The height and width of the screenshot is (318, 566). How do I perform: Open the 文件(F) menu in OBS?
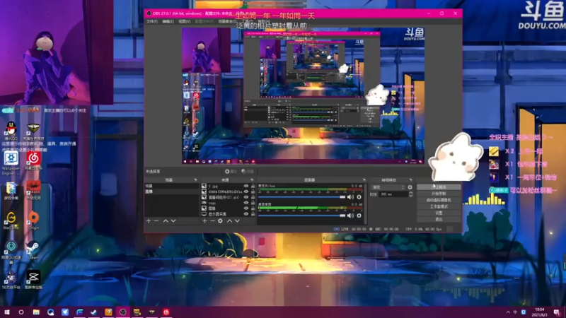[x=152, y=22]
